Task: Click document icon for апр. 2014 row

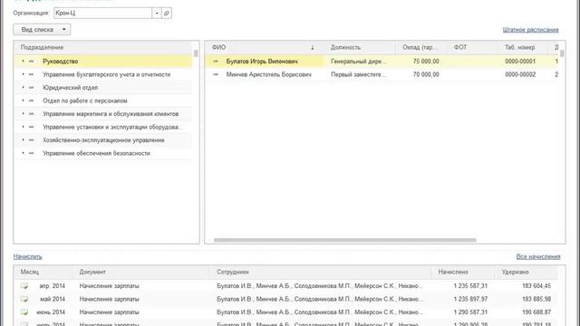Action: tap(24, 286)
